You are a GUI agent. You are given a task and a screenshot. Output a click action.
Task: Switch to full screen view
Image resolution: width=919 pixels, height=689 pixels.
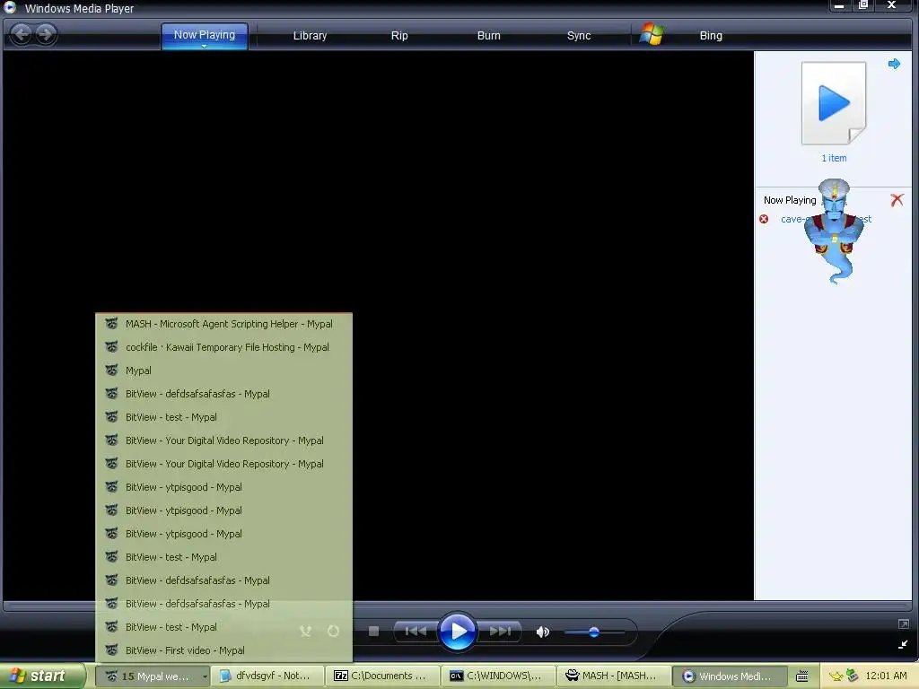coord(903,624)
